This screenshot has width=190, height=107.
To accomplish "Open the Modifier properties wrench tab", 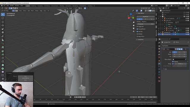I will pos(159,64).
